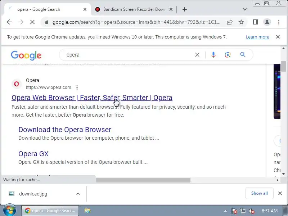Click the Google search box
This screenshot has height=216, width=288.
coord(129,55)
